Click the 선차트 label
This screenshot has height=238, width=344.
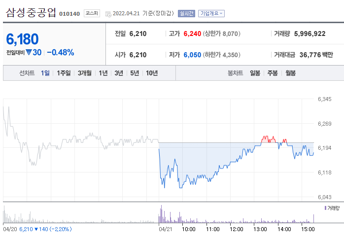(x=27, y=73)
